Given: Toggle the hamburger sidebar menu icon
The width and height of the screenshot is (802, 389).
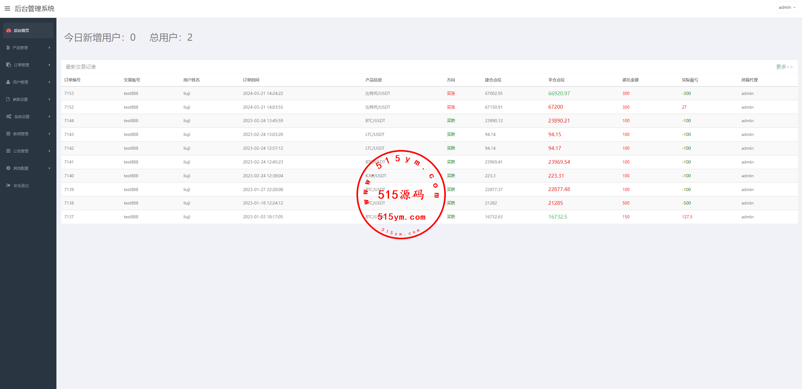Looking at the screenshot, I should click(x=7, y=8).
